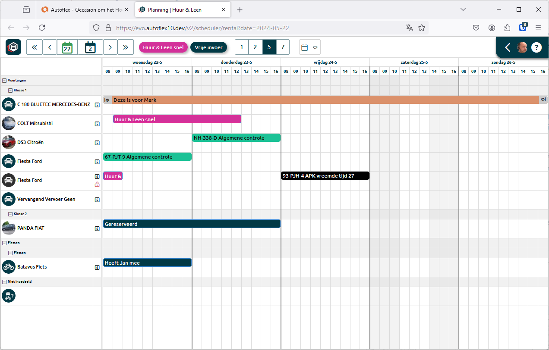Skip forward with double right arrow
Viewport: 549px width, 350px height.
125,47
